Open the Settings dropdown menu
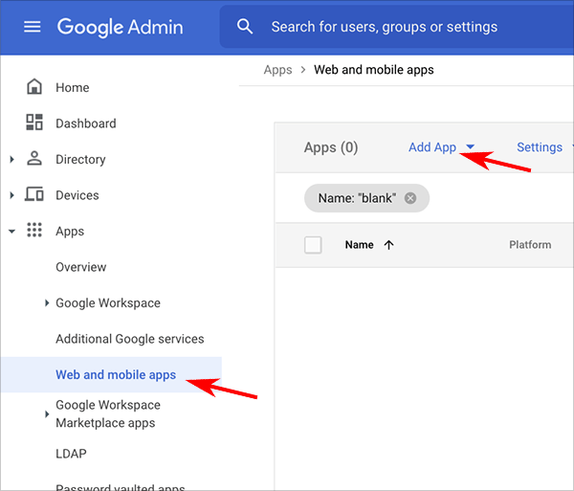The width and height of the screenshot is (574, 491). [x=541, y=147]
